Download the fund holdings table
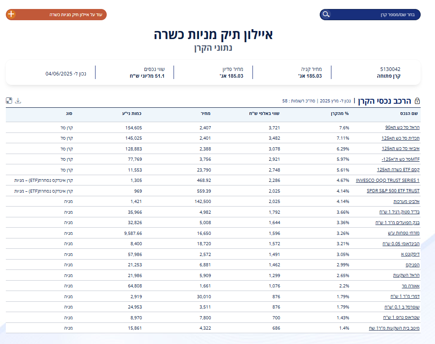The height and width of the screenshot is (344, 435). pyautogui.click(x=18, y=101)
